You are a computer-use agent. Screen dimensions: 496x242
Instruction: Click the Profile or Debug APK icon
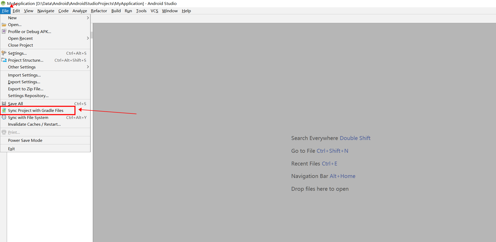tap(4, 31)
